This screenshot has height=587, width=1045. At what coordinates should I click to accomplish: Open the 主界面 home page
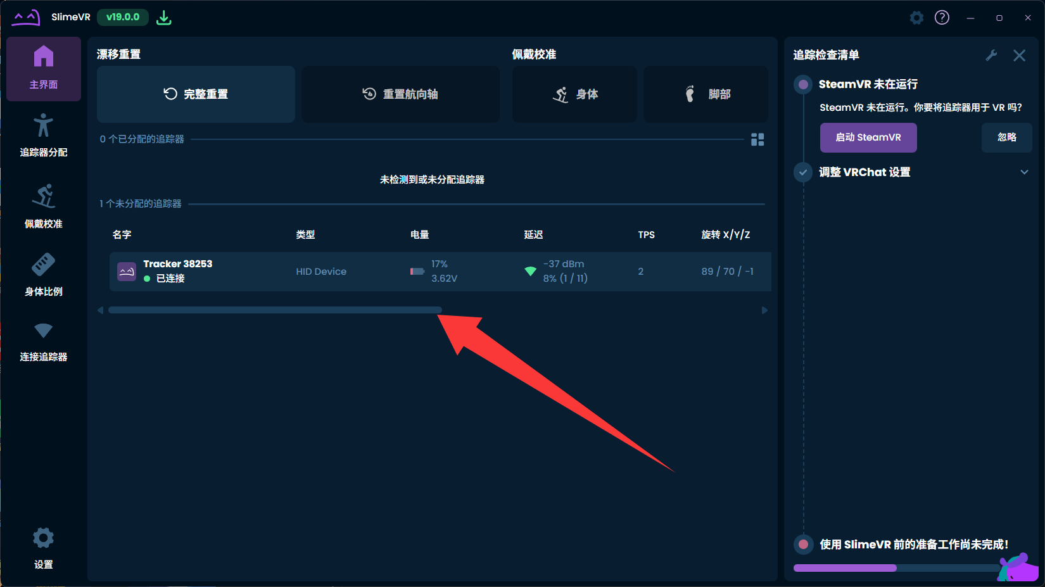44,68
